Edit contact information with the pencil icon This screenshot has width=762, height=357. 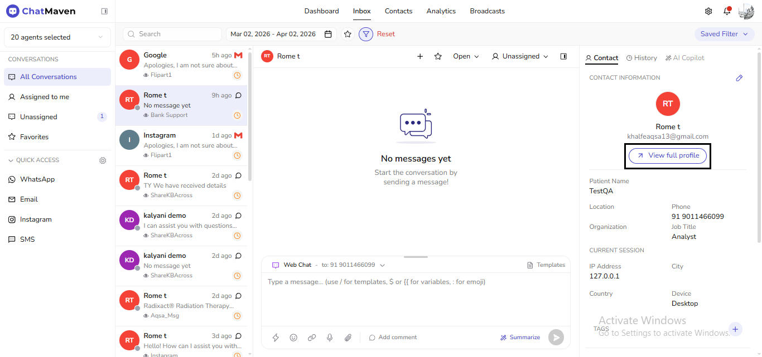point(739,78)
